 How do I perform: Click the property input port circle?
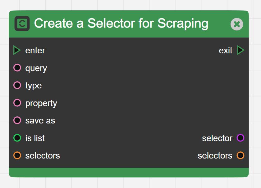[17, 103]
